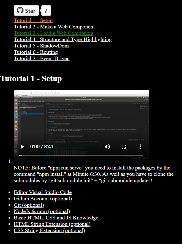Click the GitHub Star button
The width and height of the screenshot is (182, 244).
click(x=26, y=10)
